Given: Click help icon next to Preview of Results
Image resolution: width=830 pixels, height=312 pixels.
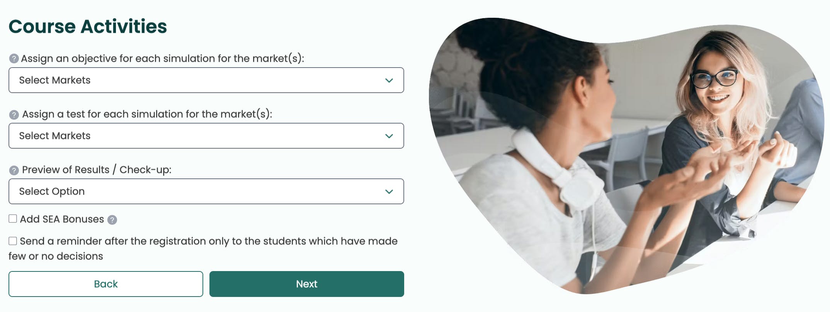Looking at the screenshot, I should [x=14, y=170].
